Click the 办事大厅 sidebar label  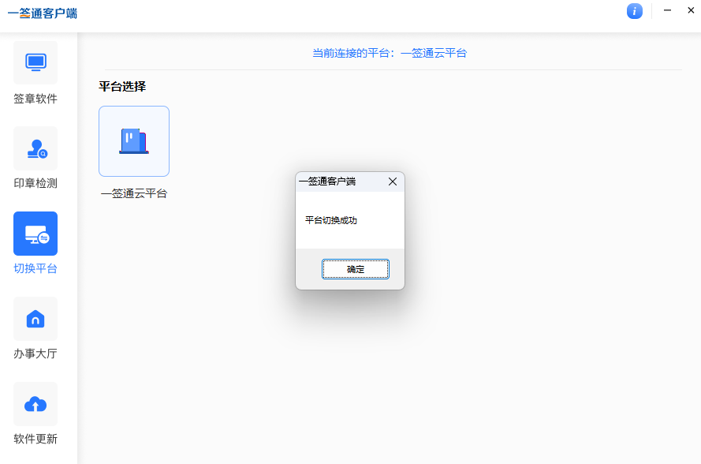pos(35,354)
